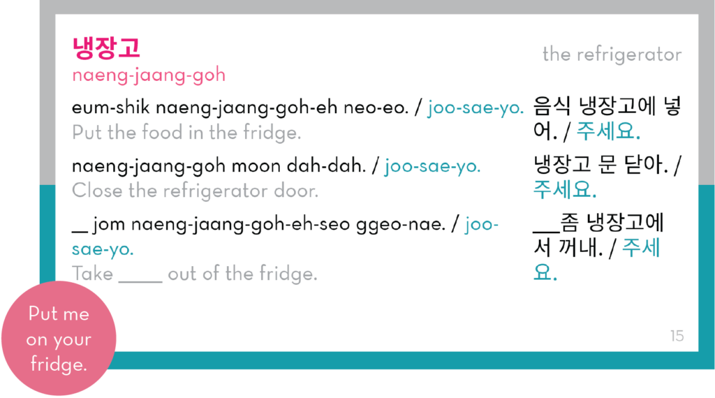The width and height of the screenshot is (715, 398).
Task: Click the page number 15
Action: point(677,336)
